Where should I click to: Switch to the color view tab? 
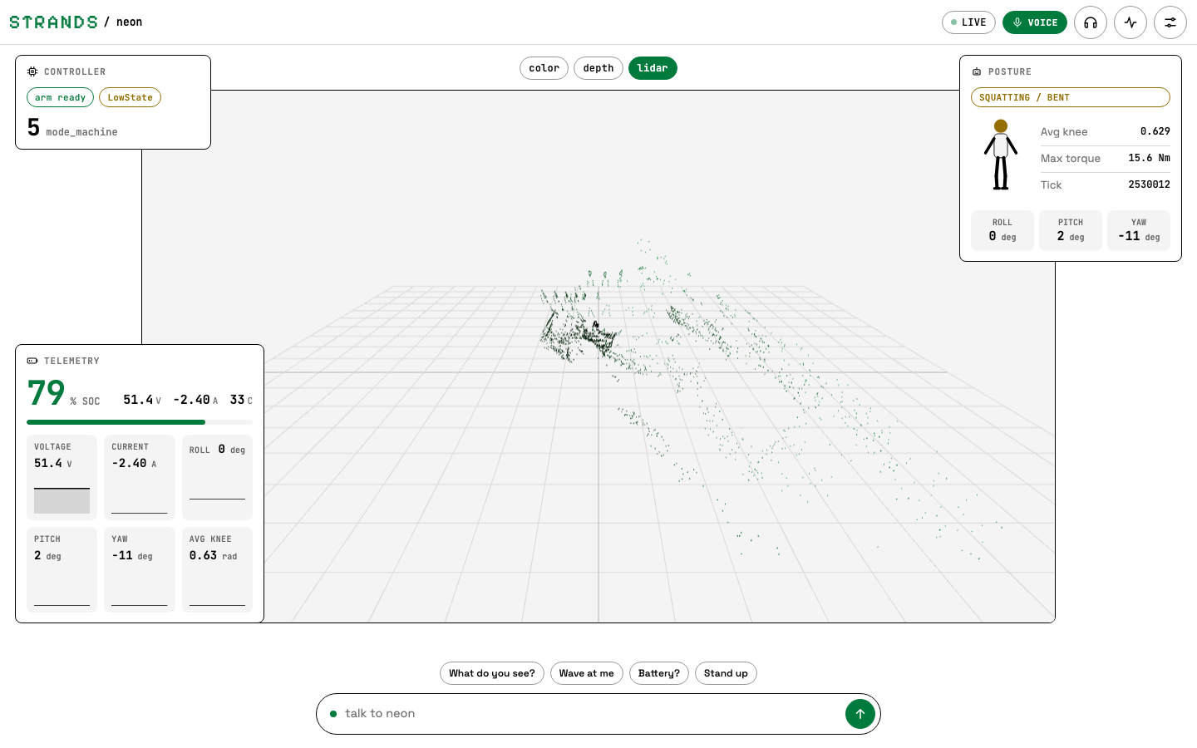pyautogui.click(x=544, y=68)
